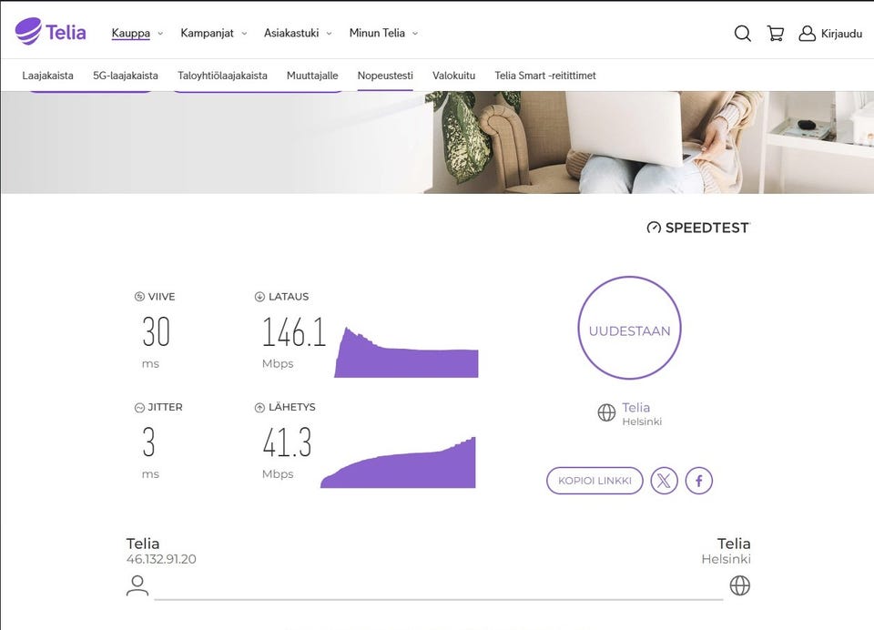Click the IP address 46.132.91.20
Screen dimensions: 874x630
click(x=161, y=559)
